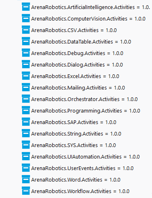Click the package icon beside ArenaRobotics.UserEvents.Activities
152x198 pixels.
tap(26, 168)
